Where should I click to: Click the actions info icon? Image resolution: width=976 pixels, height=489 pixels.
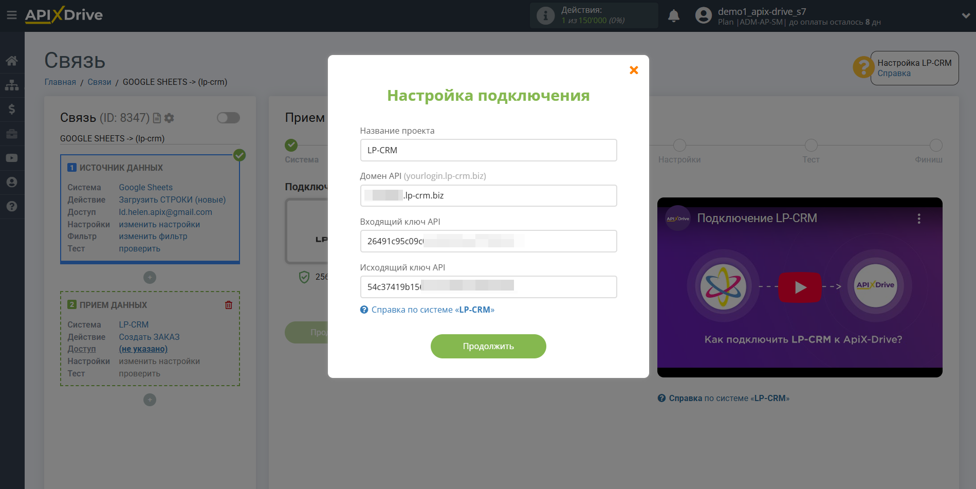pos(545,15)
